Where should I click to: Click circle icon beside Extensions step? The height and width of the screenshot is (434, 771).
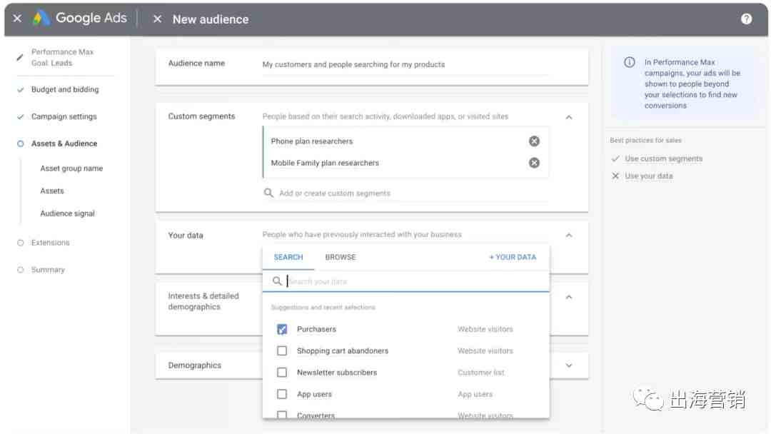20,243
